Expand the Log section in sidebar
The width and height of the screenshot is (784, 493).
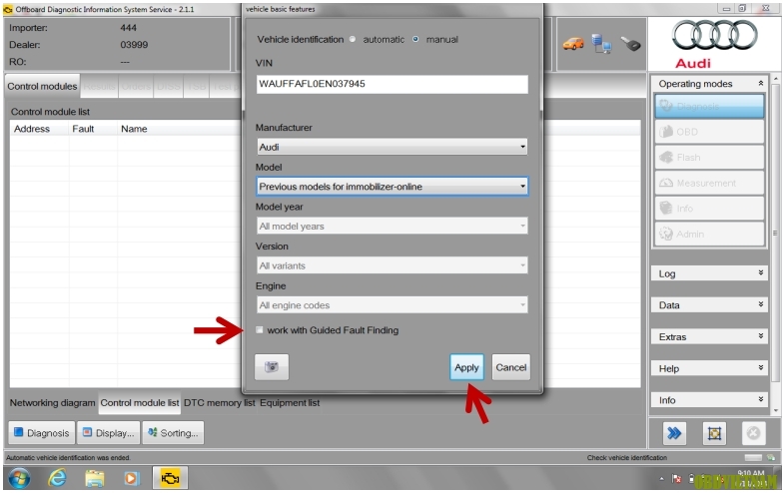click(710, 273)
